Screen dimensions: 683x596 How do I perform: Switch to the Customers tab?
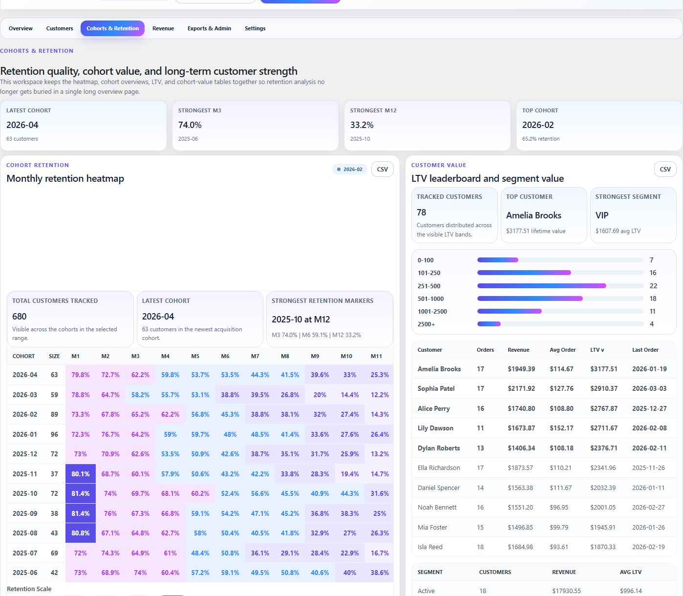60,28
